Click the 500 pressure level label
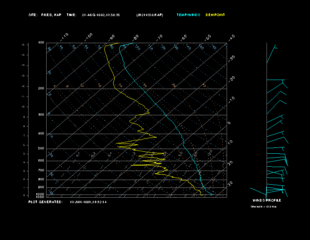This screenshot has width=310, height=240. point(41,149)
